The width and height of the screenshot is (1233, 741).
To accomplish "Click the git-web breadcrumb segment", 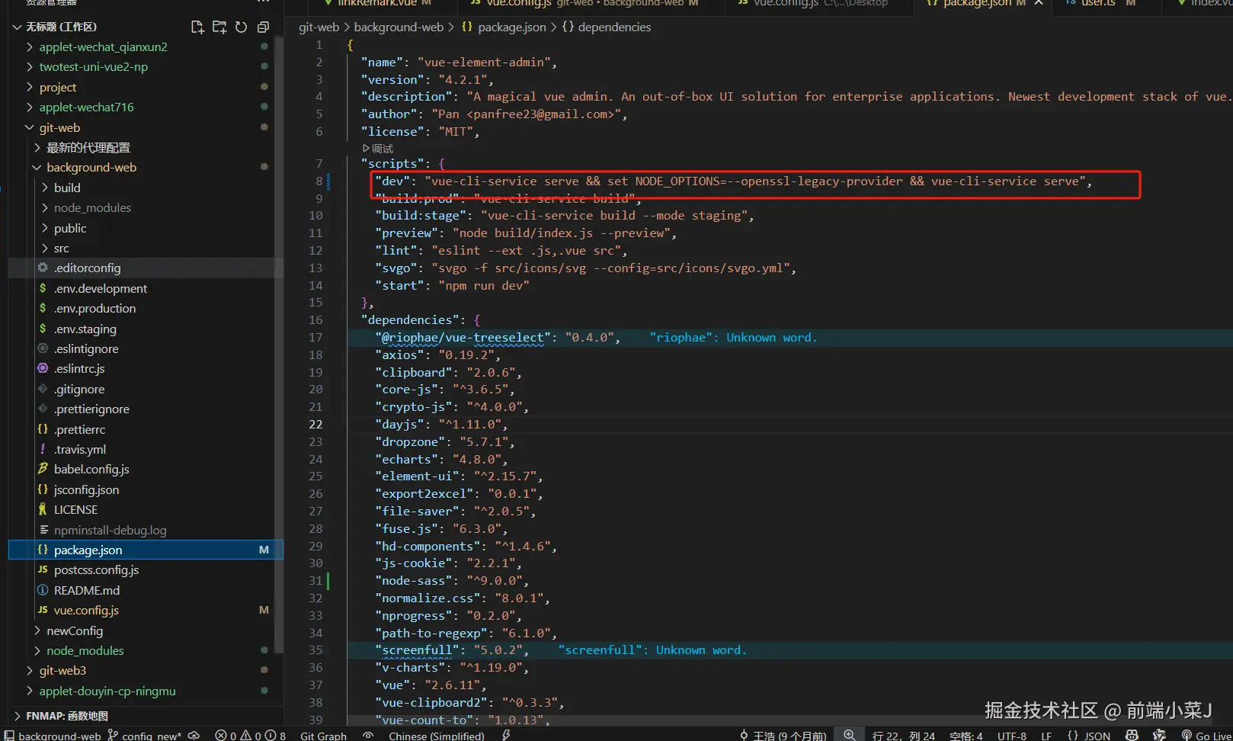I will pyautogui.click(x=319, y=27).
